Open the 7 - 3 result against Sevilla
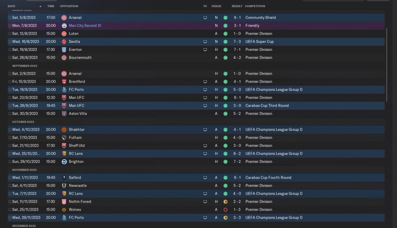397x228 pixels. pos(236,42)
